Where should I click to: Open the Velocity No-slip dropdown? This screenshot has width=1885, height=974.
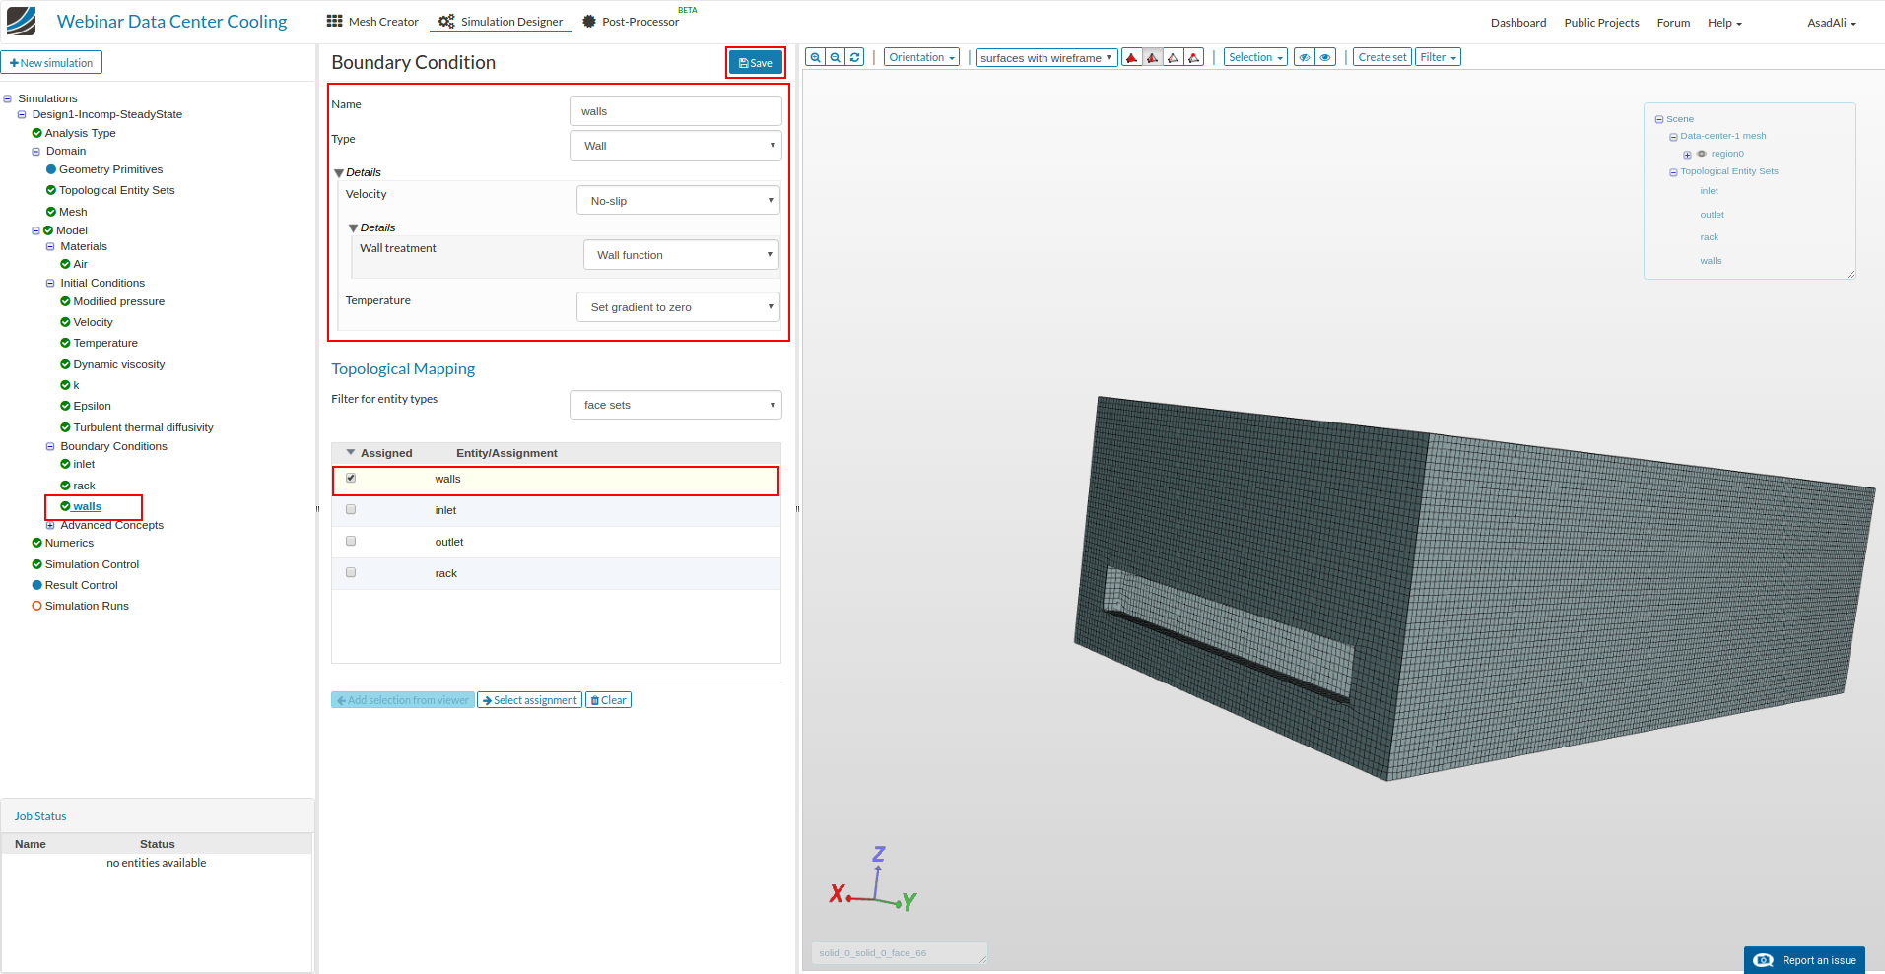coord(678,201)
